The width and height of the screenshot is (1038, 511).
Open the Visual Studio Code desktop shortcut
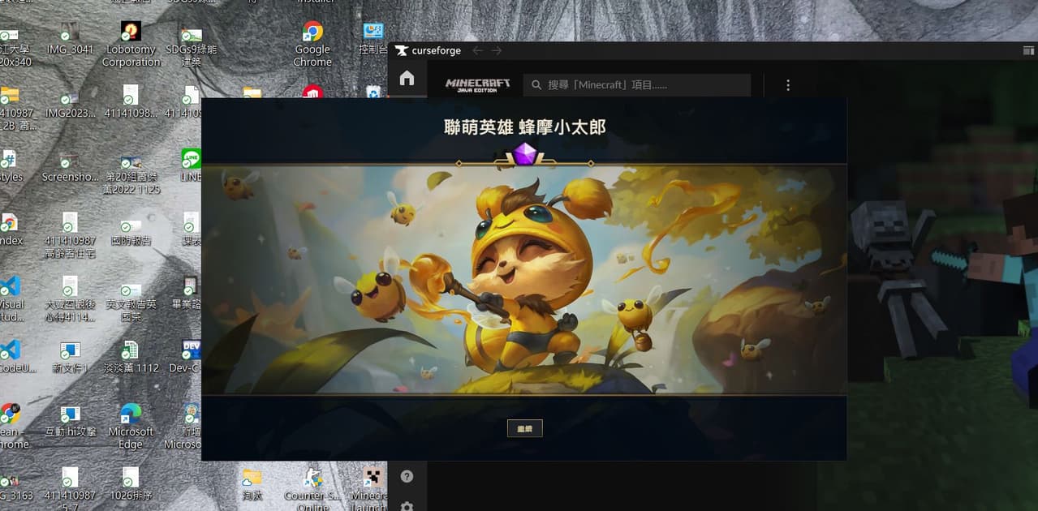[10, 298]
